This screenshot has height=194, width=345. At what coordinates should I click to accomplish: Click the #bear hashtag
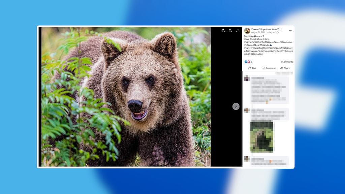(257, 45)
